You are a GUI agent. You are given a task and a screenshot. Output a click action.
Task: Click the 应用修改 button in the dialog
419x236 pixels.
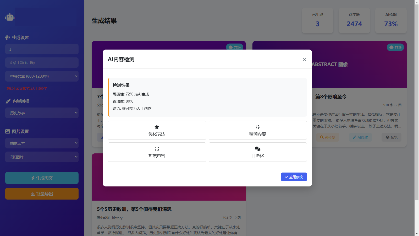[x=294, y=177]
